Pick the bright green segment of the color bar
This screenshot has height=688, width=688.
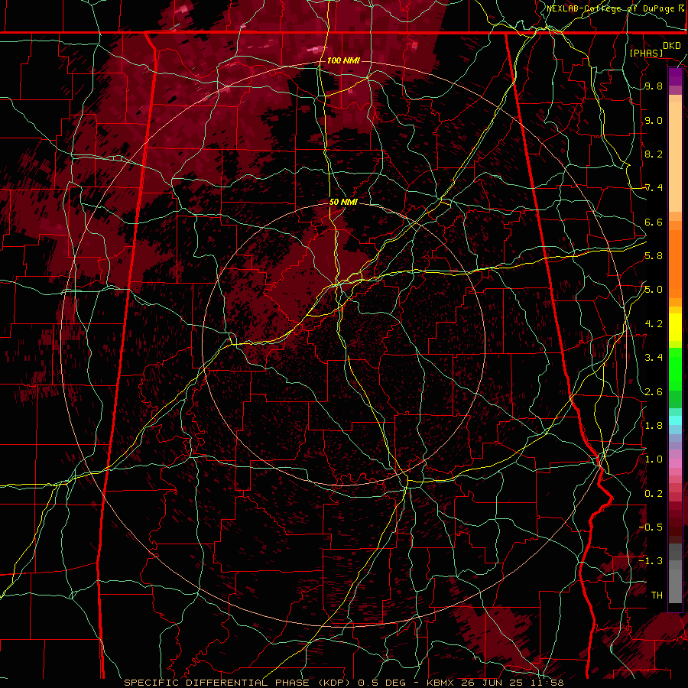[675, 371]
